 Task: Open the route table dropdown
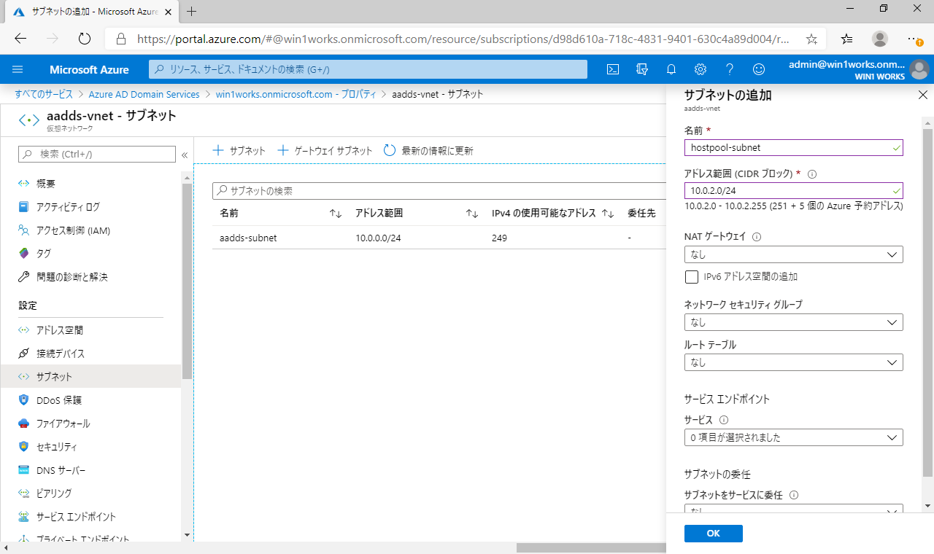click(794, 362)
